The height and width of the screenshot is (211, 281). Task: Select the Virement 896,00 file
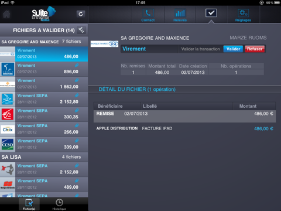[44, 69]
